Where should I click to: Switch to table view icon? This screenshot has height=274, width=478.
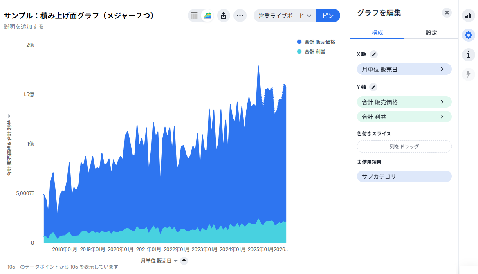click(194, 16)
